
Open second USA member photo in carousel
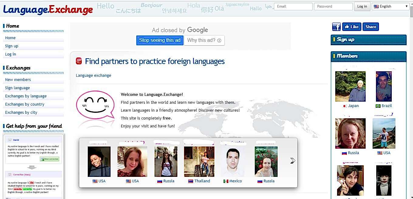tap(132, 162)
